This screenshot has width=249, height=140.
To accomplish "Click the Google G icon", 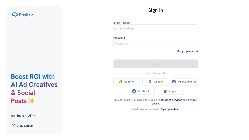I will tap(150, 82).
